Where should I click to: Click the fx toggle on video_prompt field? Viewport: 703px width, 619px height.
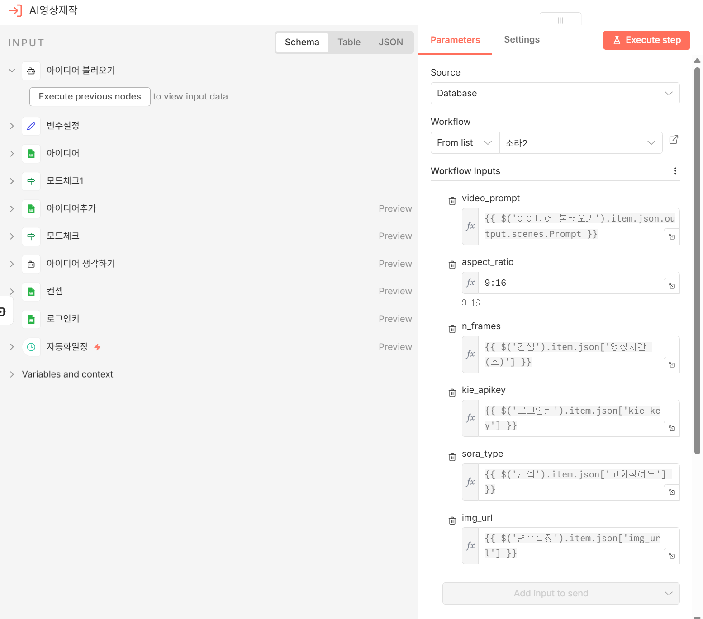(470, 227)
